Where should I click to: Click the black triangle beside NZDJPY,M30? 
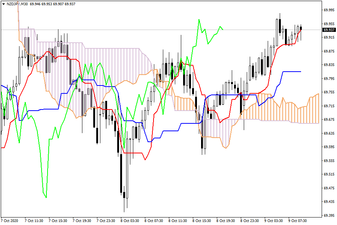pyautogui.click(x=3, y=4)
